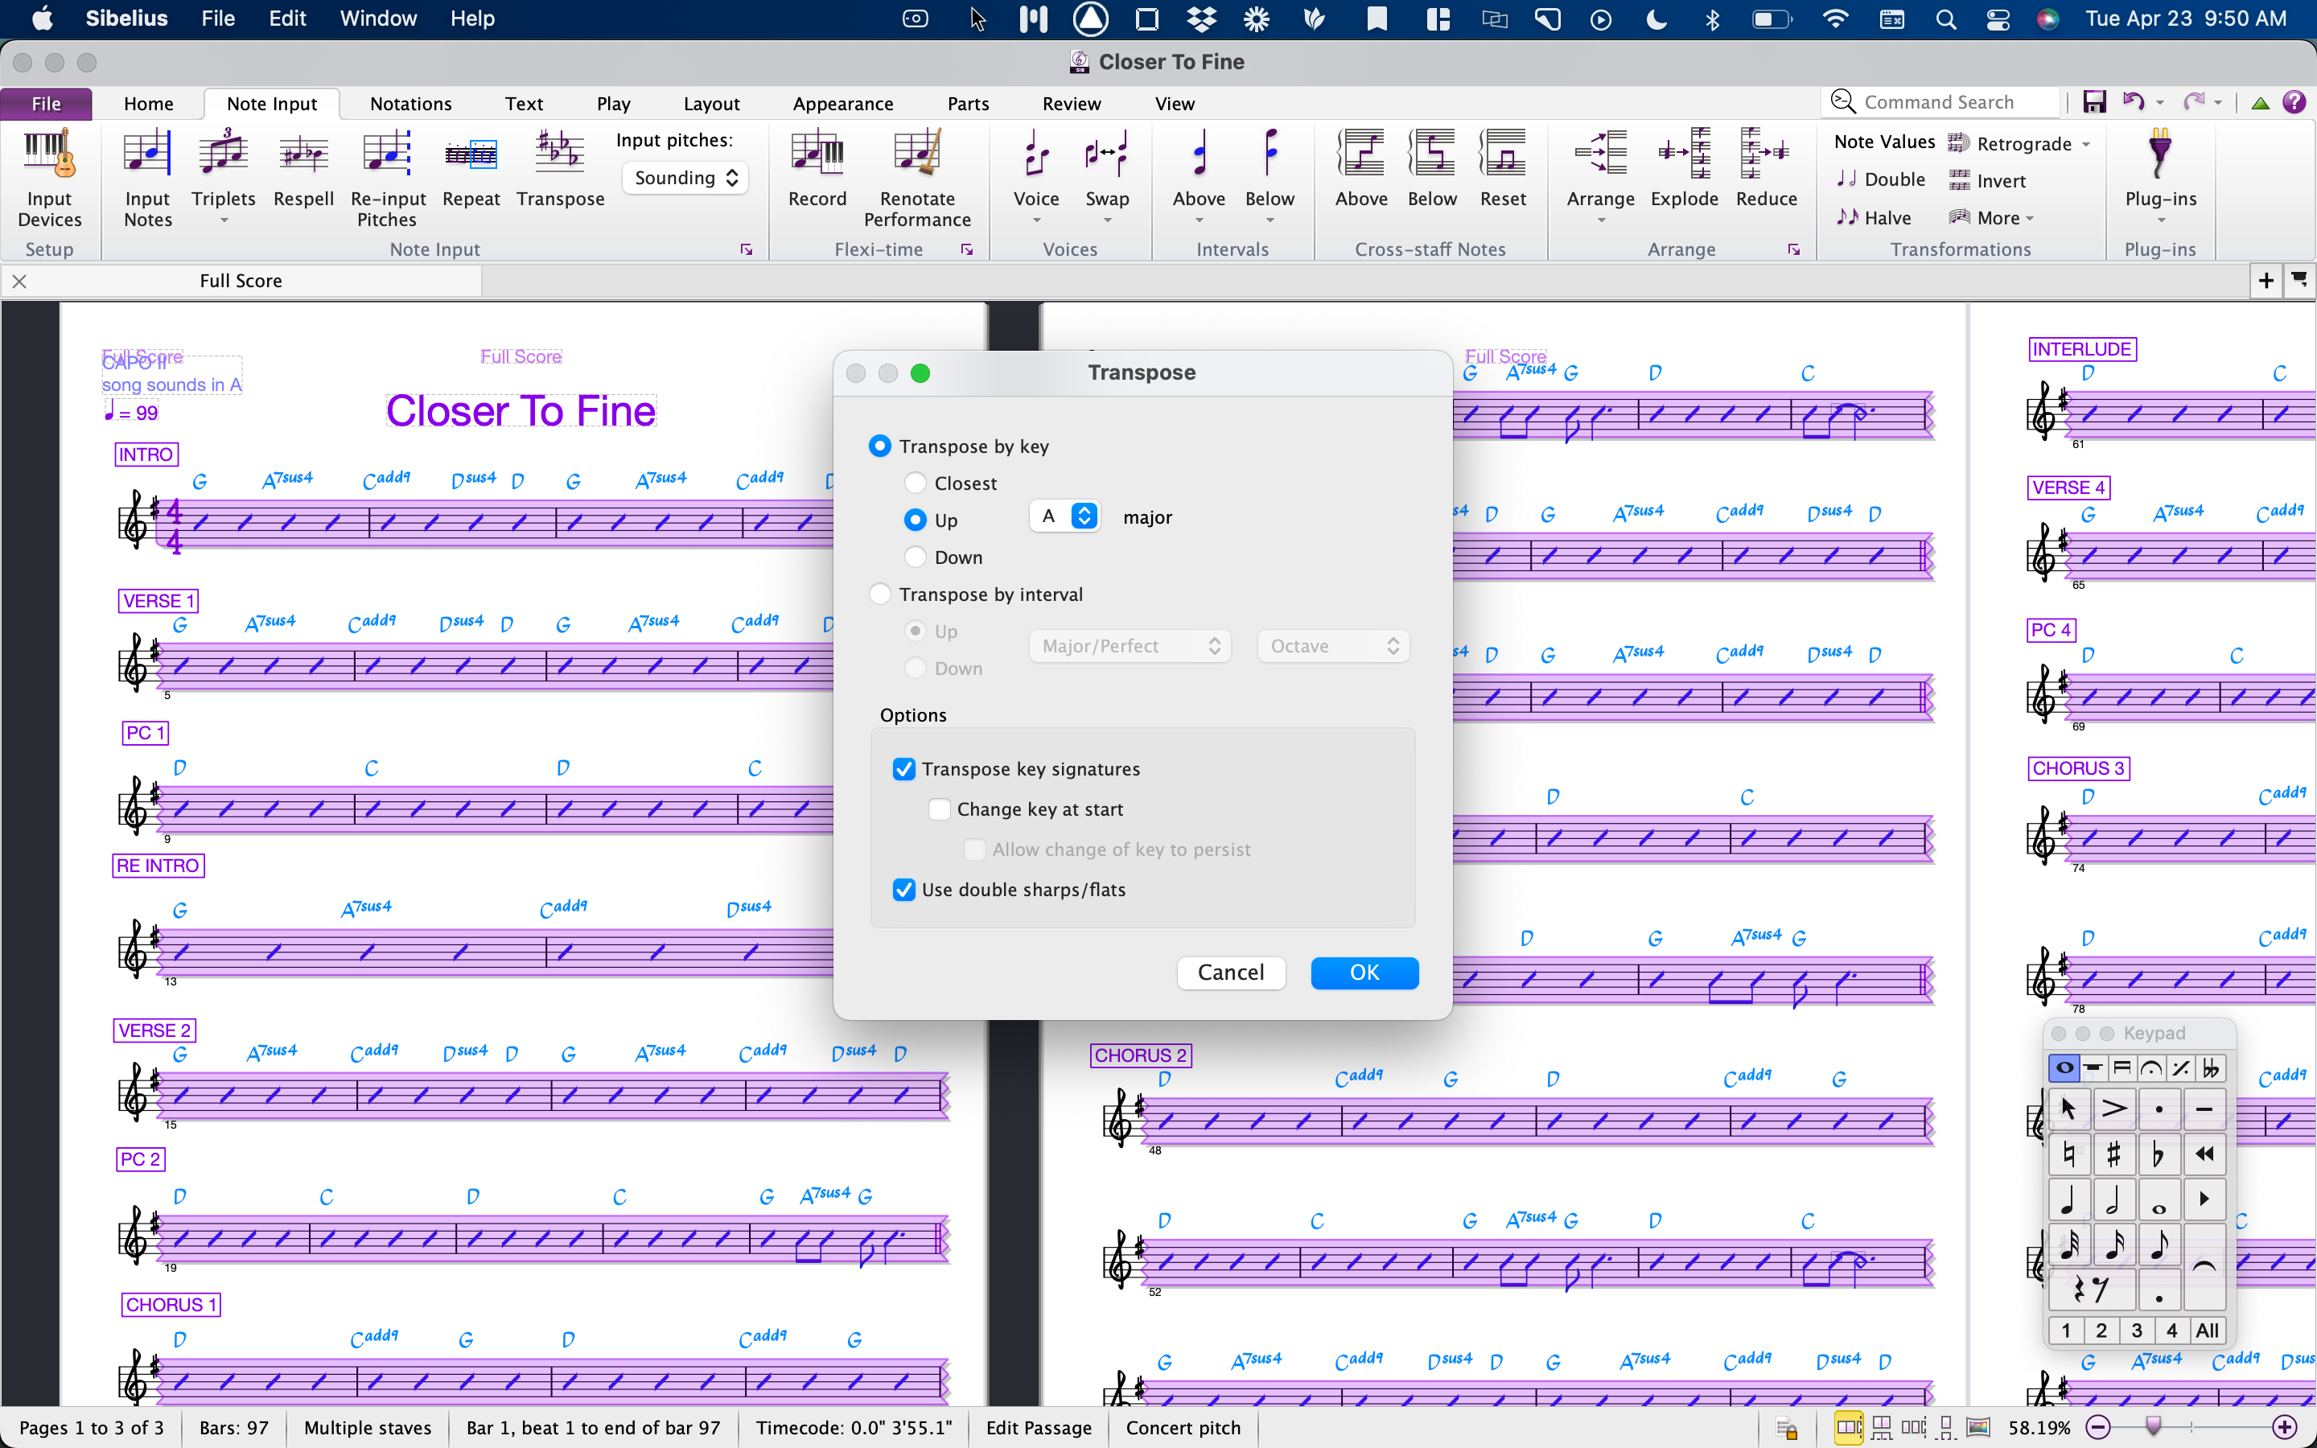The image size is (2317, 1448).
Task: Select the Down radio under Transpose by key
Action: [916, 557]
